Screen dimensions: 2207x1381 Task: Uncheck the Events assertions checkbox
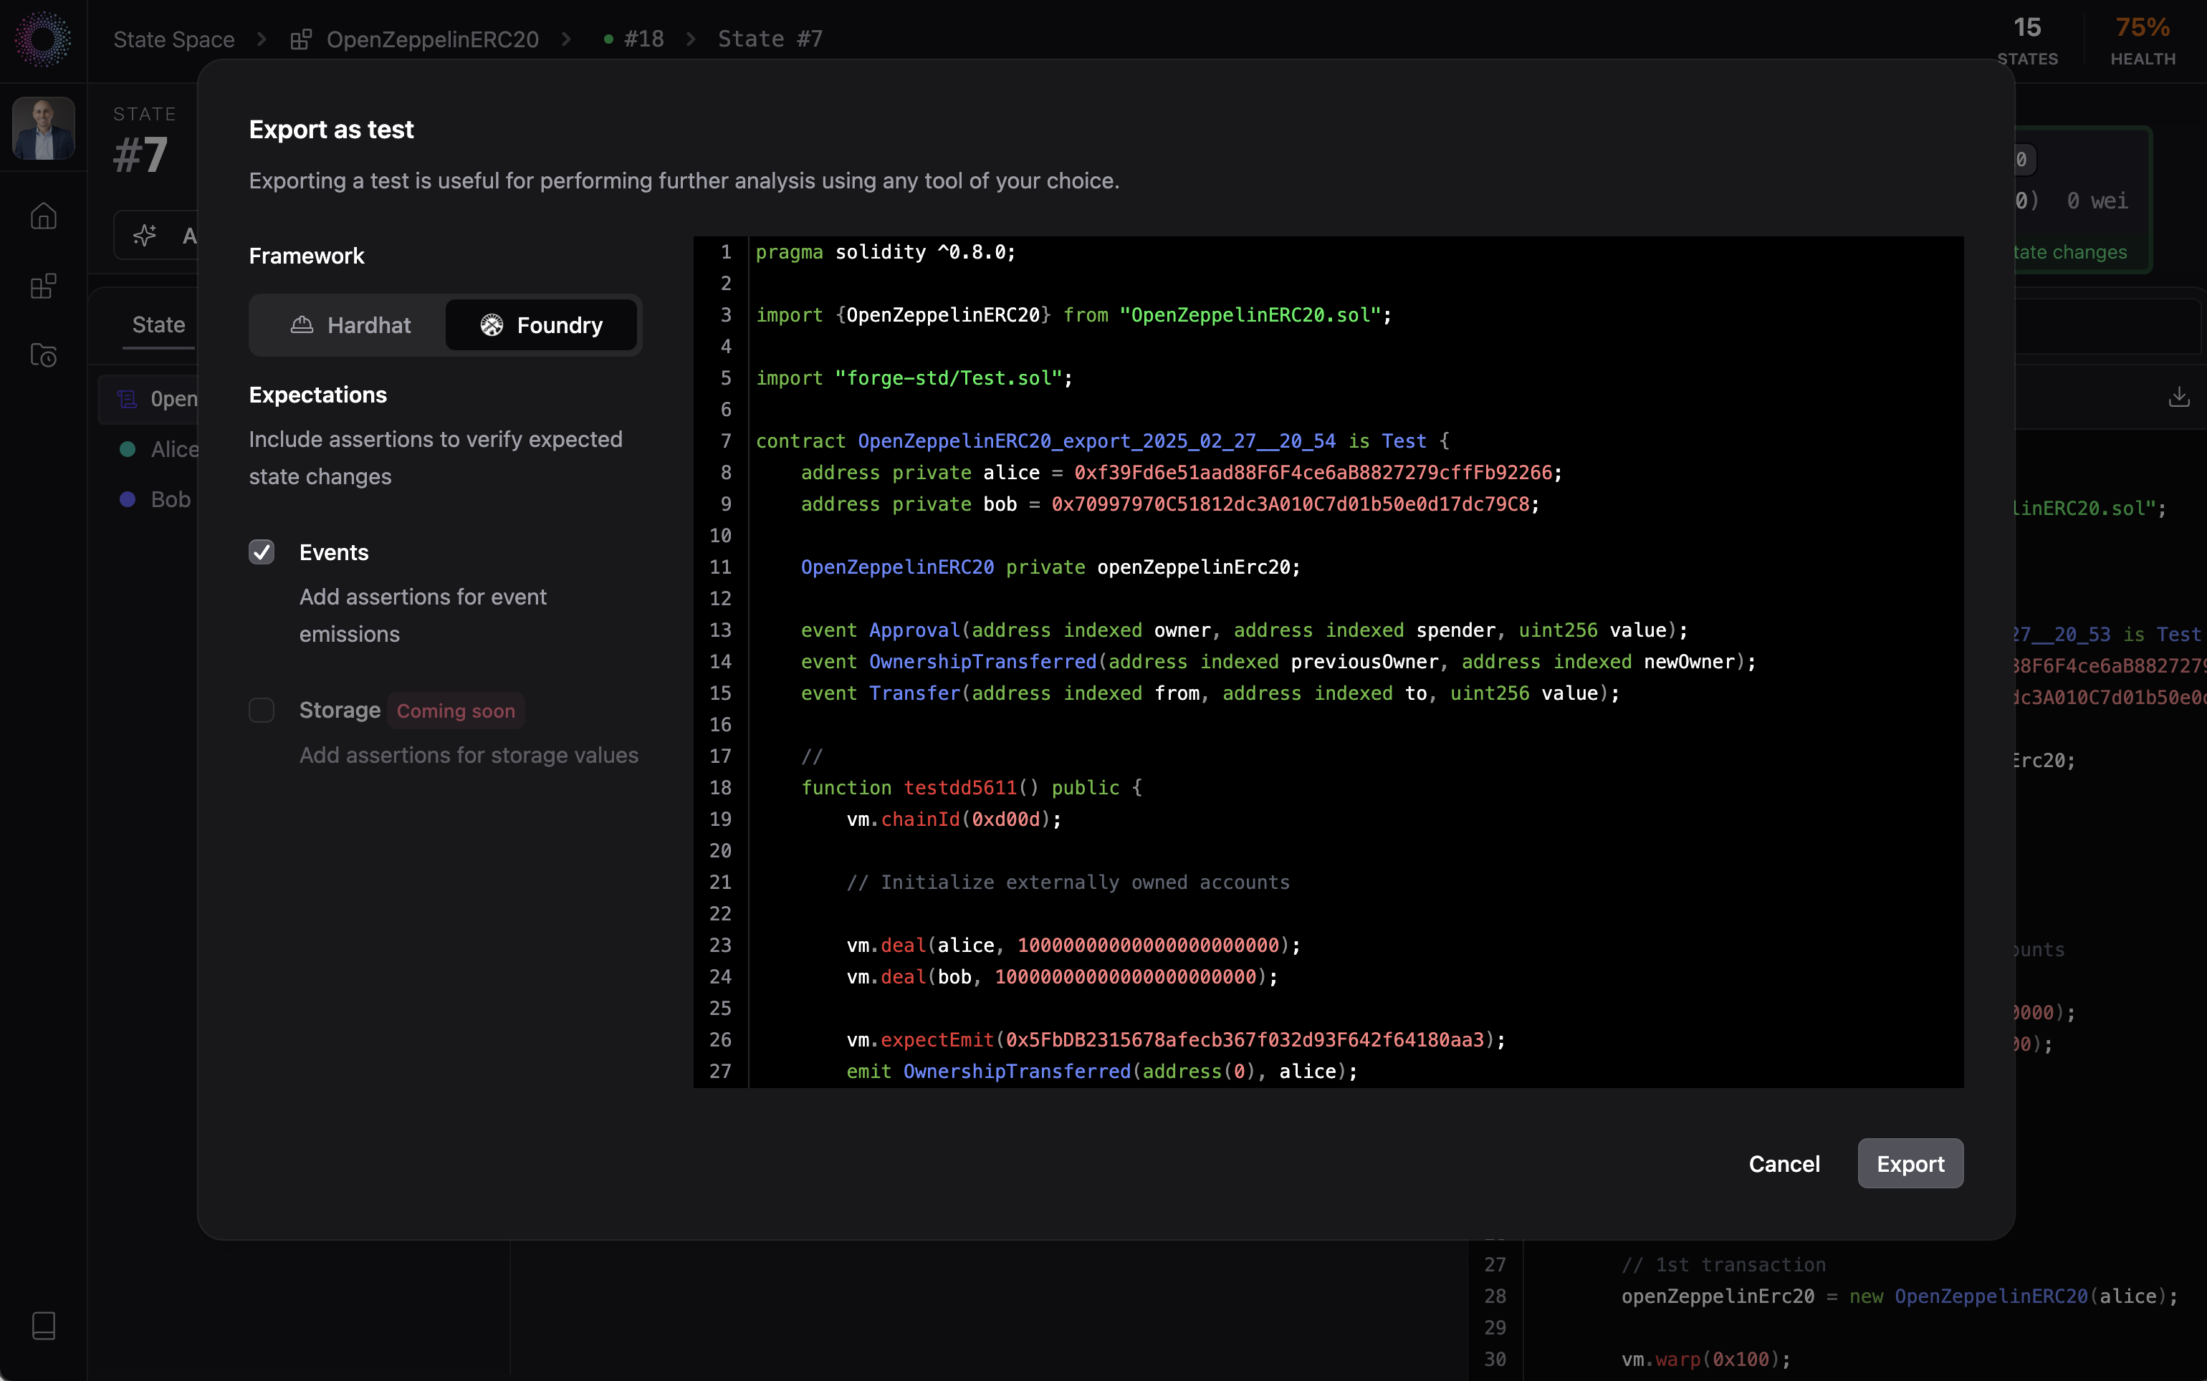262,552
